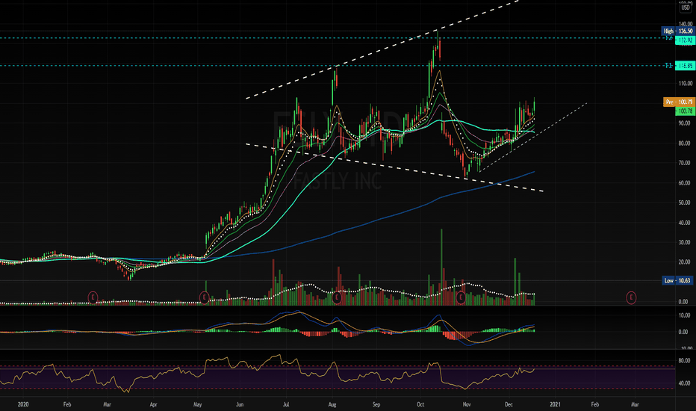Viewport: 696px width, 411px height.
Task: Click the 10.00 value on the MACD scale
Action: pos(685,315)
